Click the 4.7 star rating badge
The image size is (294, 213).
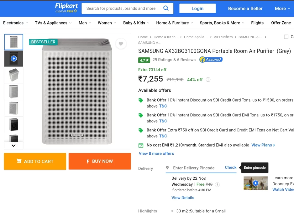click(x=144, y=60)
